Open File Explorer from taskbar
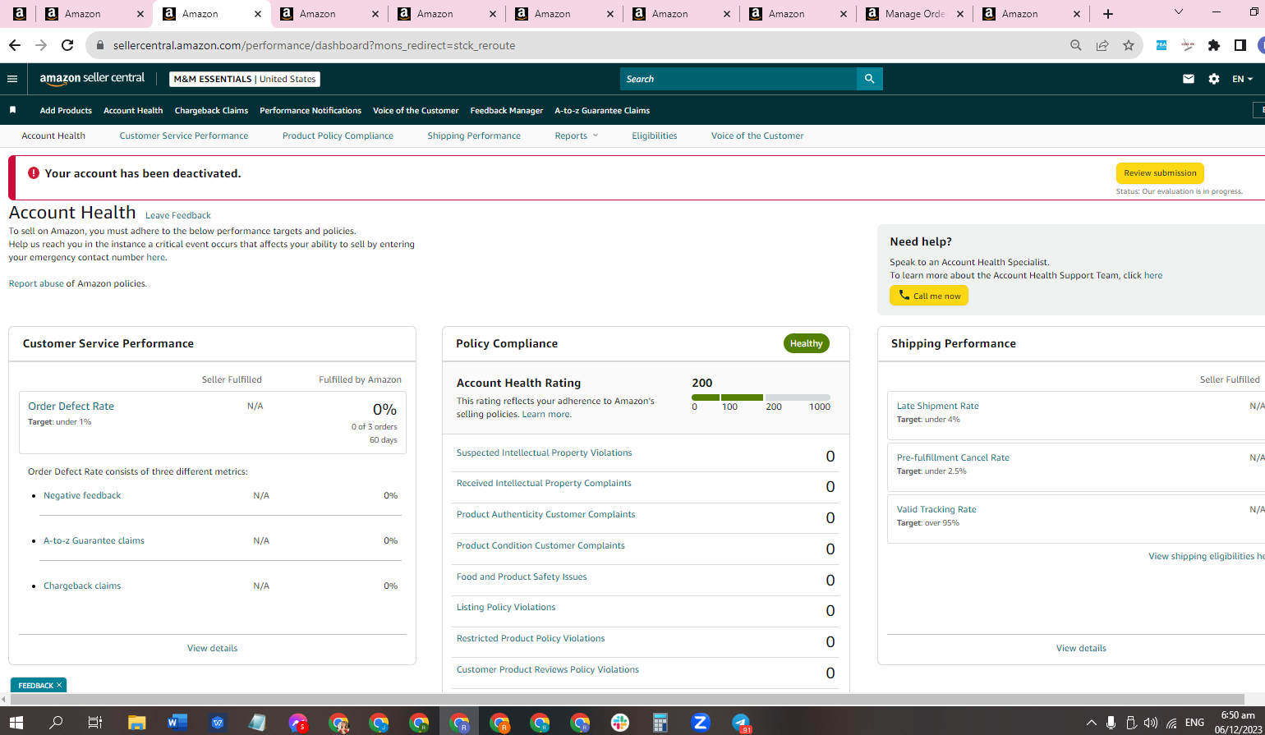The height and width of the screenshot is (735, 1265). coord(136,723)
